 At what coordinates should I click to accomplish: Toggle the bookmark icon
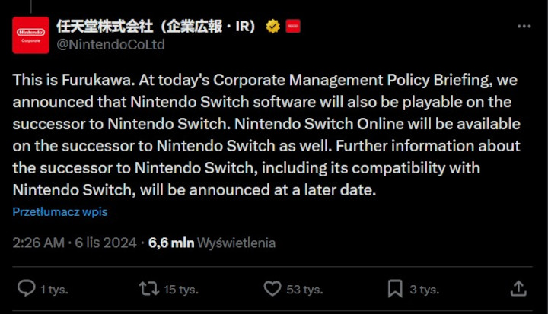tap(395, 289)
